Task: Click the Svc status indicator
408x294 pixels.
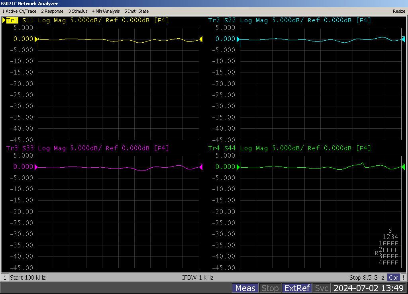Action: tap(322, 288)
